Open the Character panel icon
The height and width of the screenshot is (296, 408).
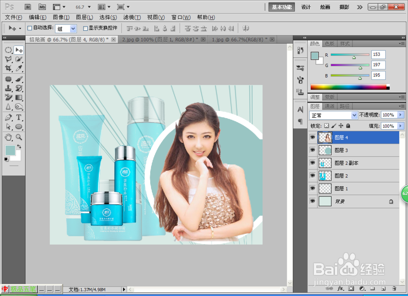300,109
